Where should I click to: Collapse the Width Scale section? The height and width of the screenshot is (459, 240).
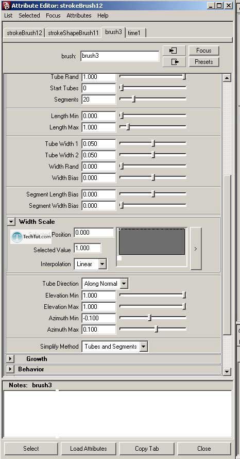(11, 222)
